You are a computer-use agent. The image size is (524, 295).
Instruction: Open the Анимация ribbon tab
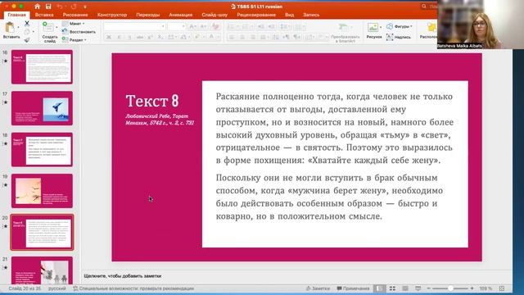point(180,15)
